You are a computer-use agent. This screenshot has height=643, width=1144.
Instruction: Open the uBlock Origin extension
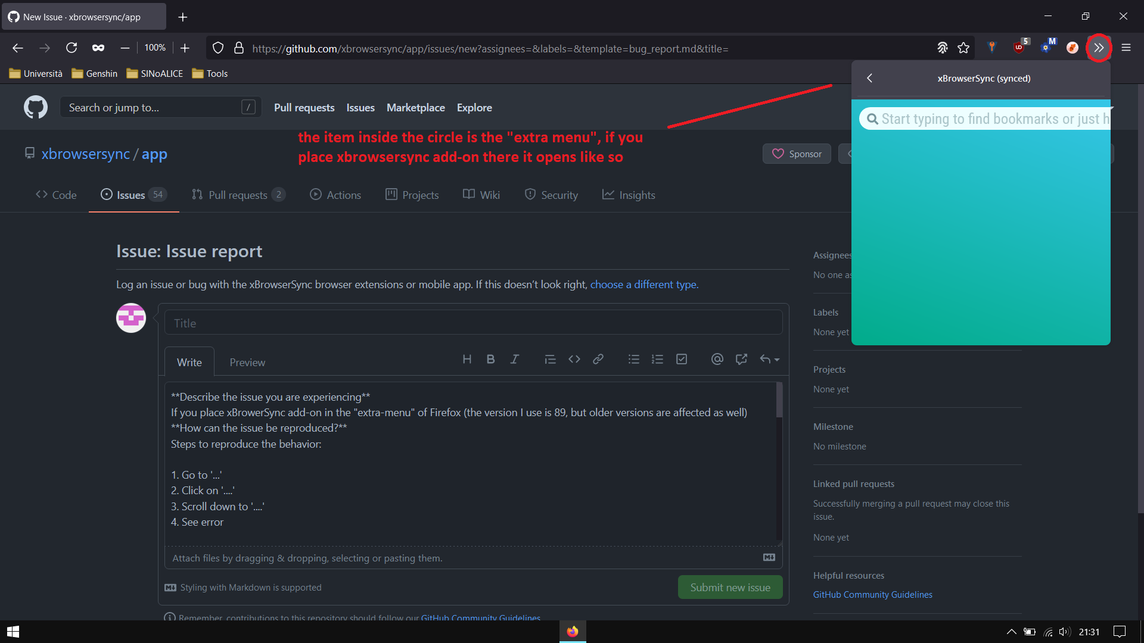coord(1020,47)
